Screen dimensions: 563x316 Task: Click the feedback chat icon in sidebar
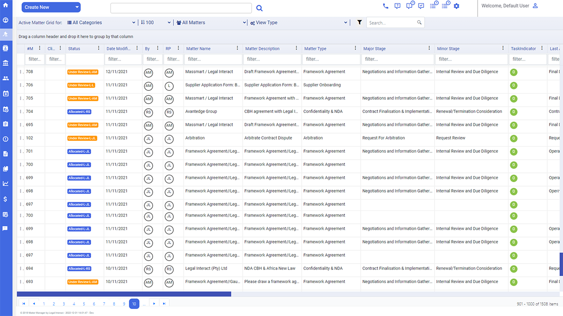(6, 229)
